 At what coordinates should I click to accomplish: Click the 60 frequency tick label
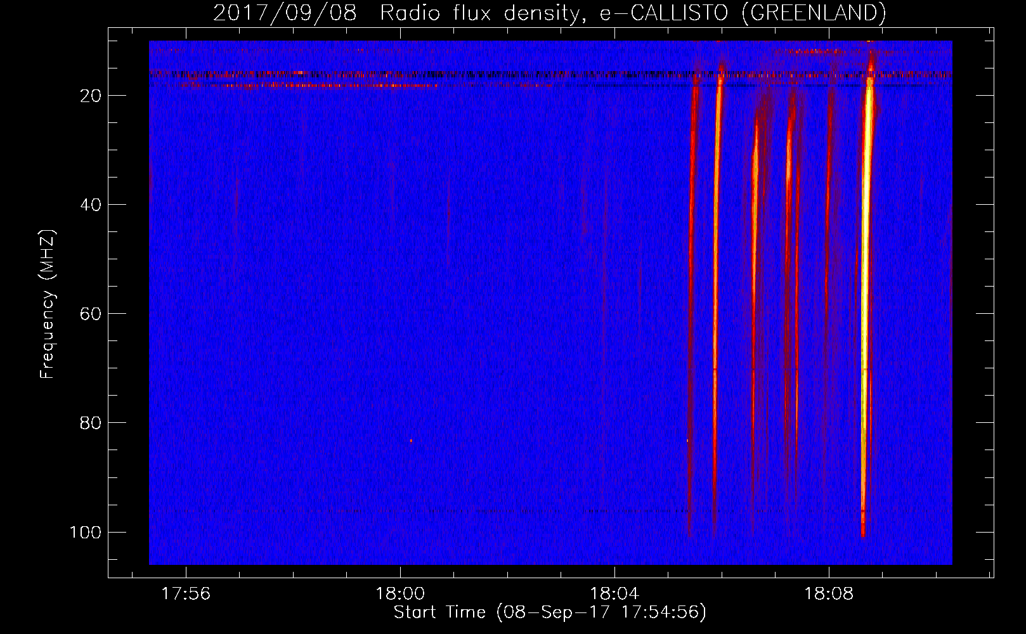[91, 314]
